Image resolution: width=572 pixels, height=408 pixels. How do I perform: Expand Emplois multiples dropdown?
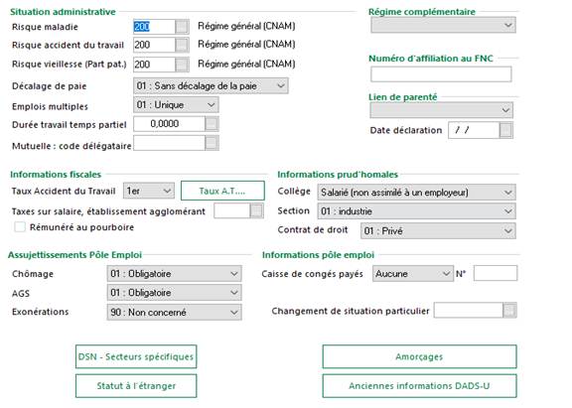point(176,105)
